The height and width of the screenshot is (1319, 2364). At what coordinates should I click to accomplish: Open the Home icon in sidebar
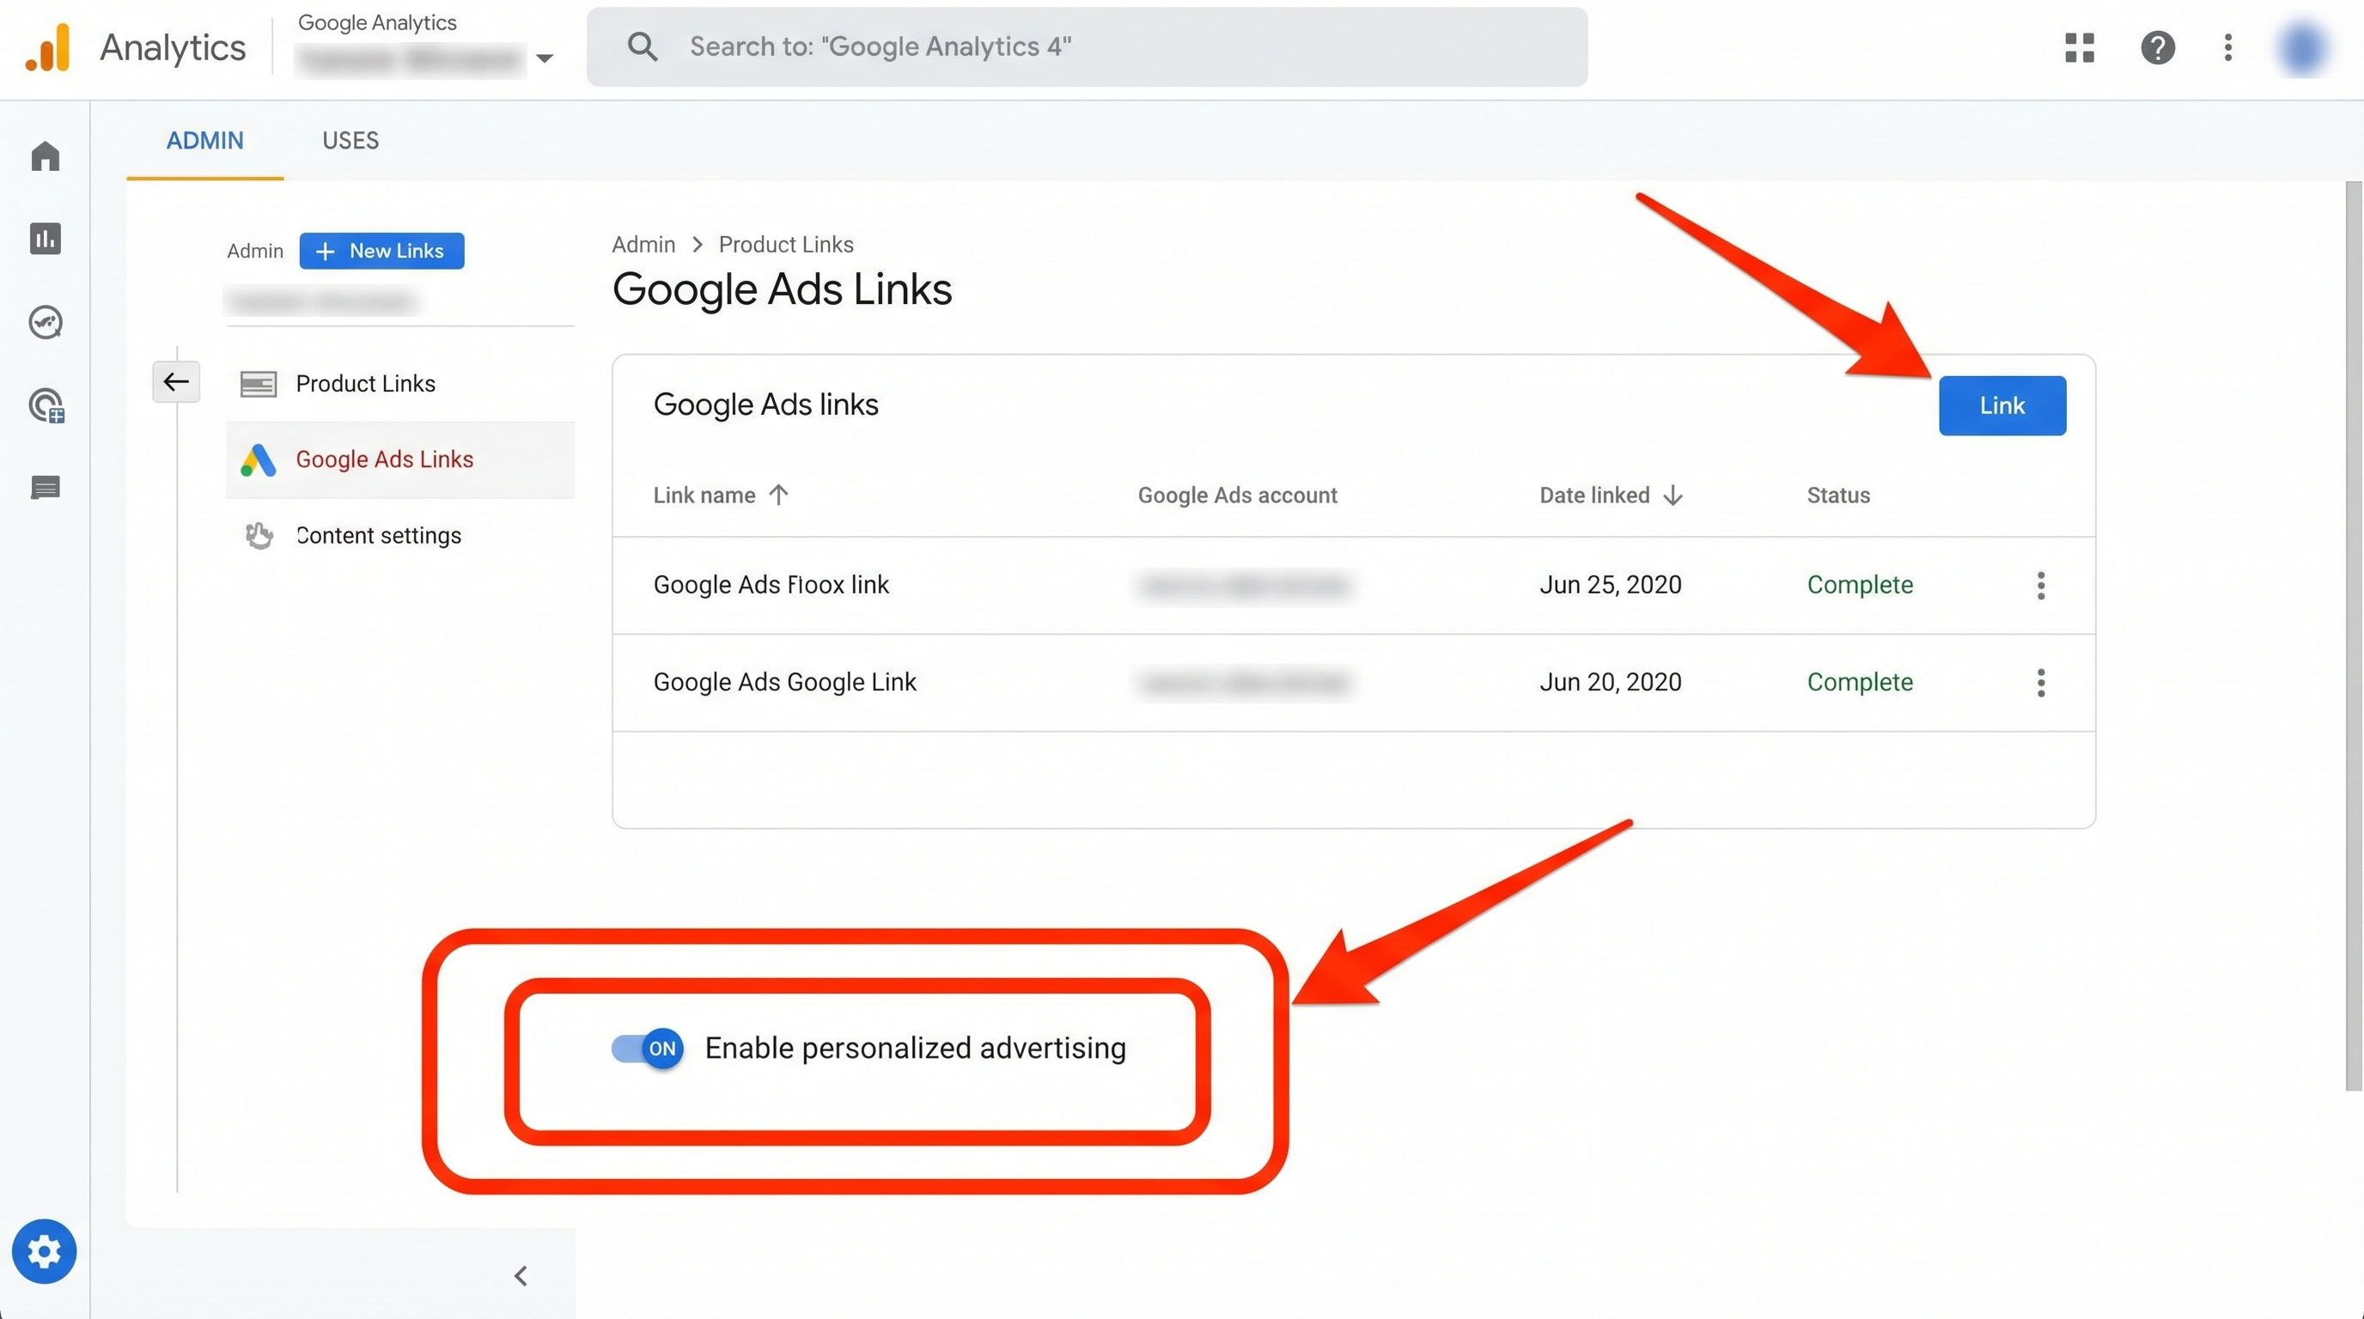pyautogui.click(x=45, y=156)
